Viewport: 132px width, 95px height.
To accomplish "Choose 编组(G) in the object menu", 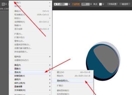I will coord(31,11).
